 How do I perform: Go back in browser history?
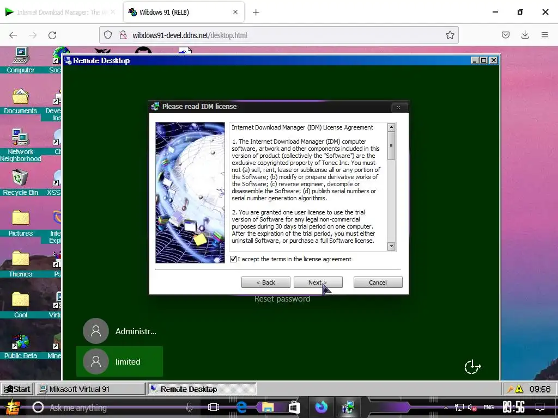(x=13, y=35)
